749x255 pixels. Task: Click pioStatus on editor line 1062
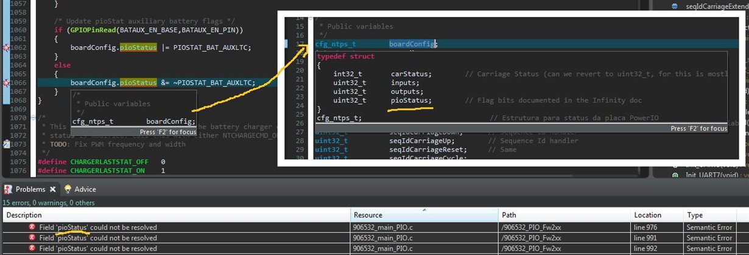tap(138, 47)
